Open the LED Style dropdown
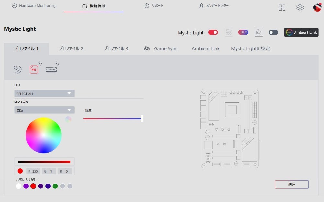324x202 pixels. (x=44, y=110)
